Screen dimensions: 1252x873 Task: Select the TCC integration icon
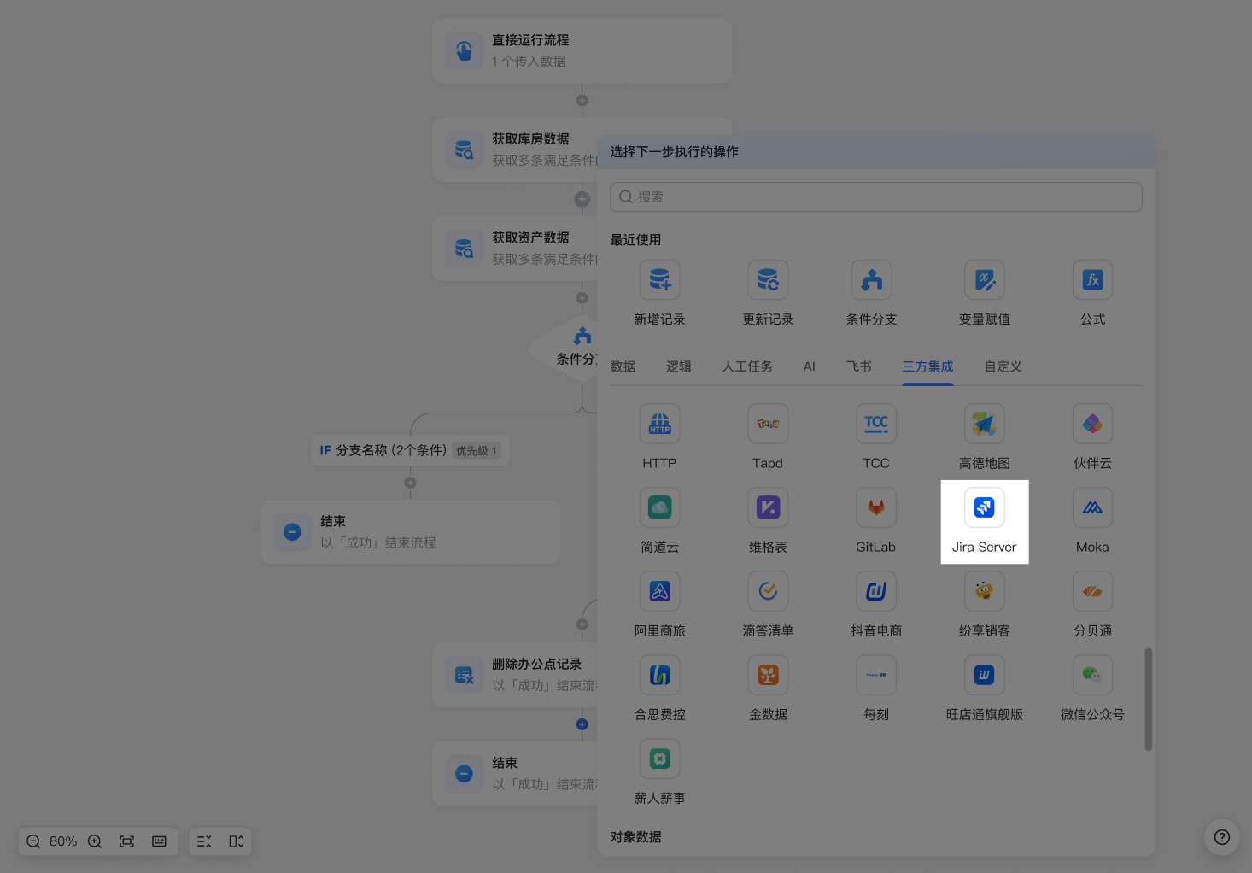click(x=876, y=424)
